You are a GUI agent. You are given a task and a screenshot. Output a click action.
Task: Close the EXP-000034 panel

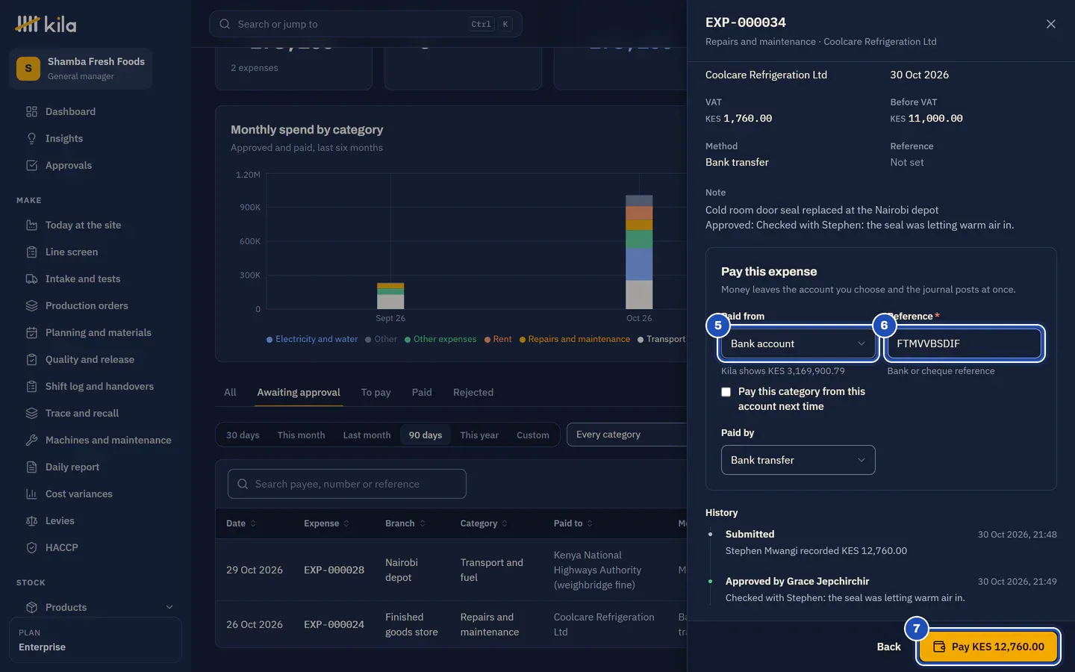(1051, 24)
